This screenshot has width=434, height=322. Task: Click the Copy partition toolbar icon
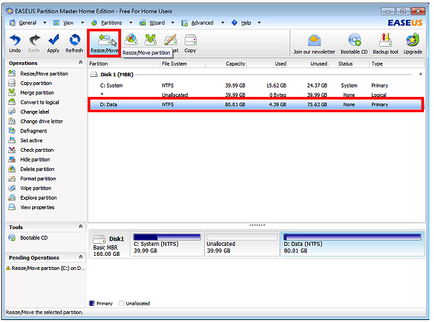pos(191,40)
